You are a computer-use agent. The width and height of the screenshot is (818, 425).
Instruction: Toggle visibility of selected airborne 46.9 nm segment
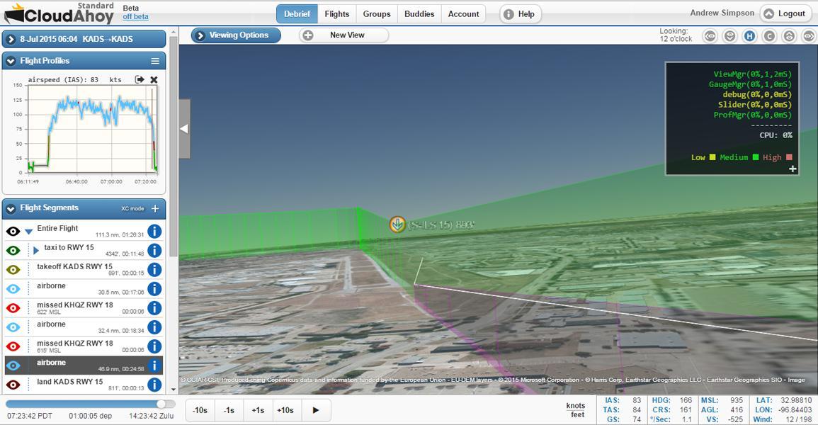coord(13,365)
